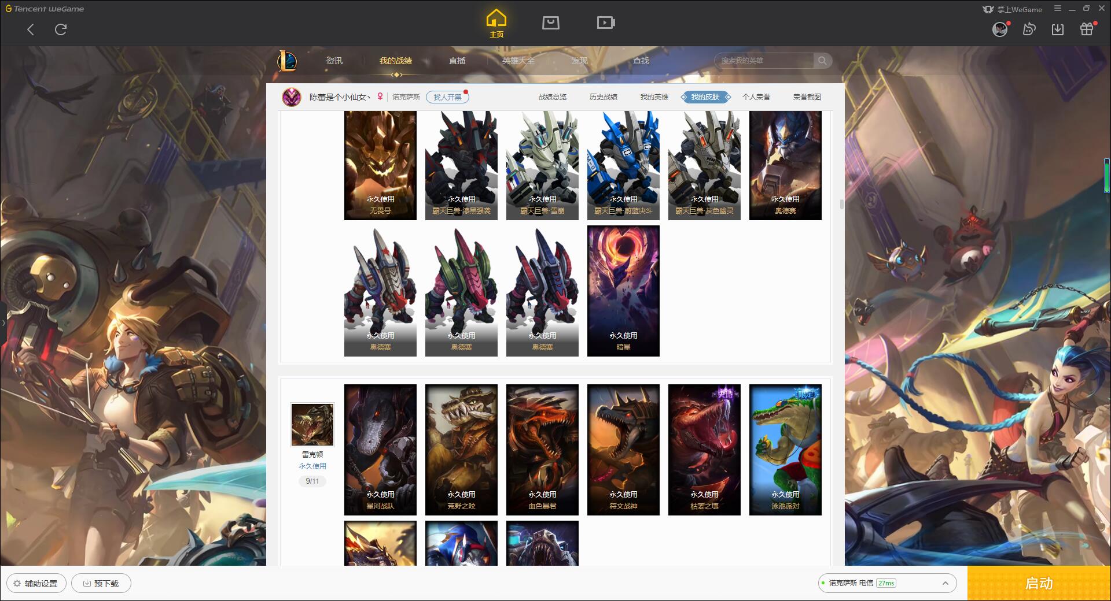Click the 启动 launch button
Screen dimensions: 1111x601
click(x=1039, y=584)
